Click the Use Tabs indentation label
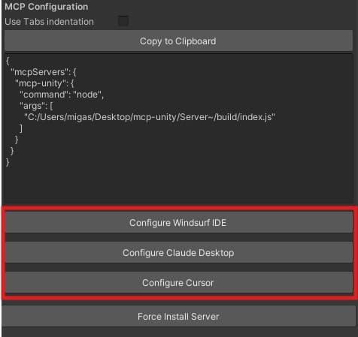This screenshot has height=337, width=358. [49, 22]
